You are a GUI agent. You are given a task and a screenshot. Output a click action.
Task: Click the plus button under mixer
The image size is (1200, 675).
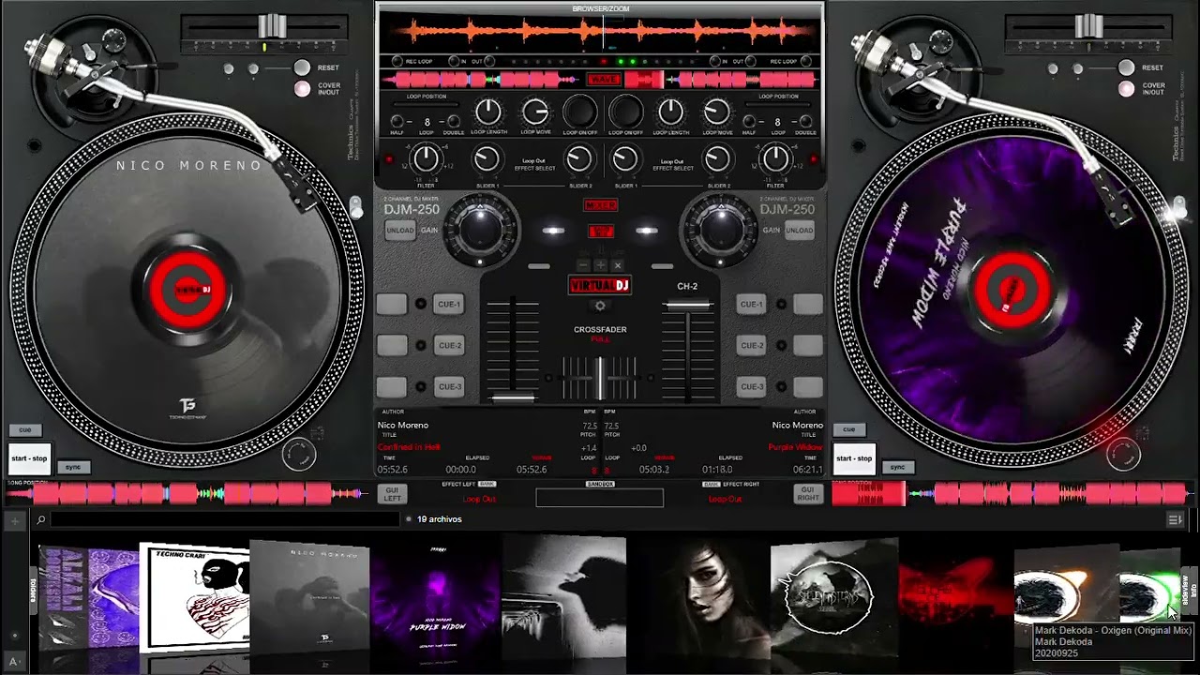601,266
